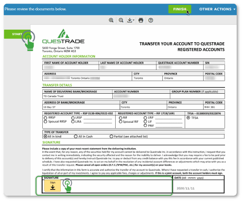
Task: Select the LRSP radio button
Action: 73,118
